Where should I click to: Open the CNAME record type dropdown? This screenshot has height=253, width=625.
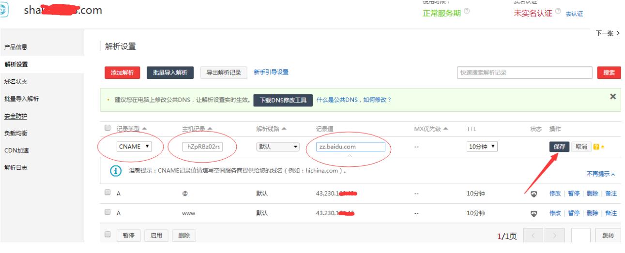click(x=134, y=147)
